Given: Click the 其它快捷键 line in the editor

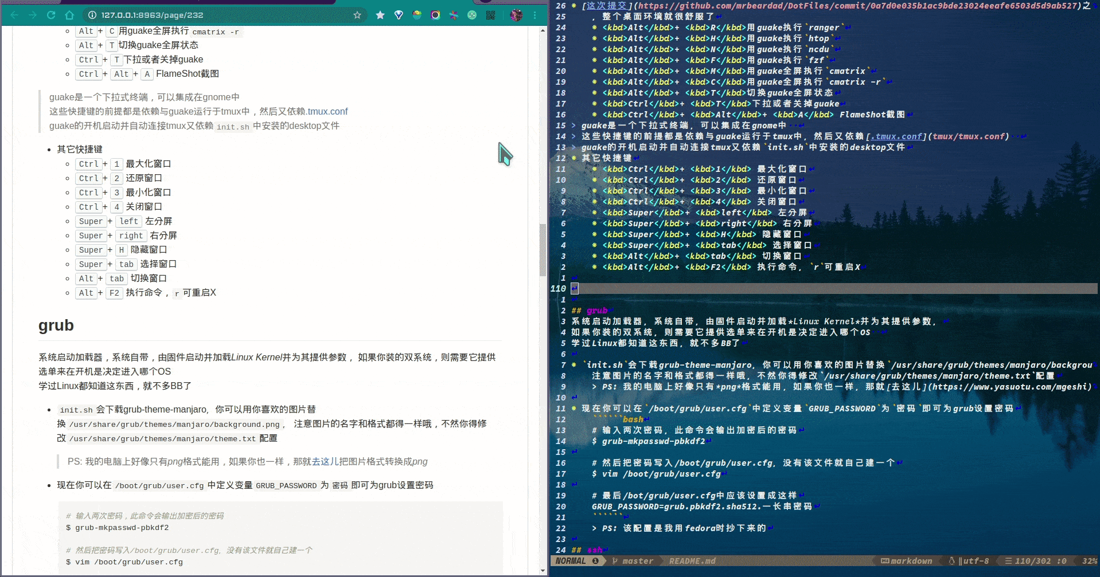Looking at the screenshot, I should pyautogui.click(x=606, y=158).
